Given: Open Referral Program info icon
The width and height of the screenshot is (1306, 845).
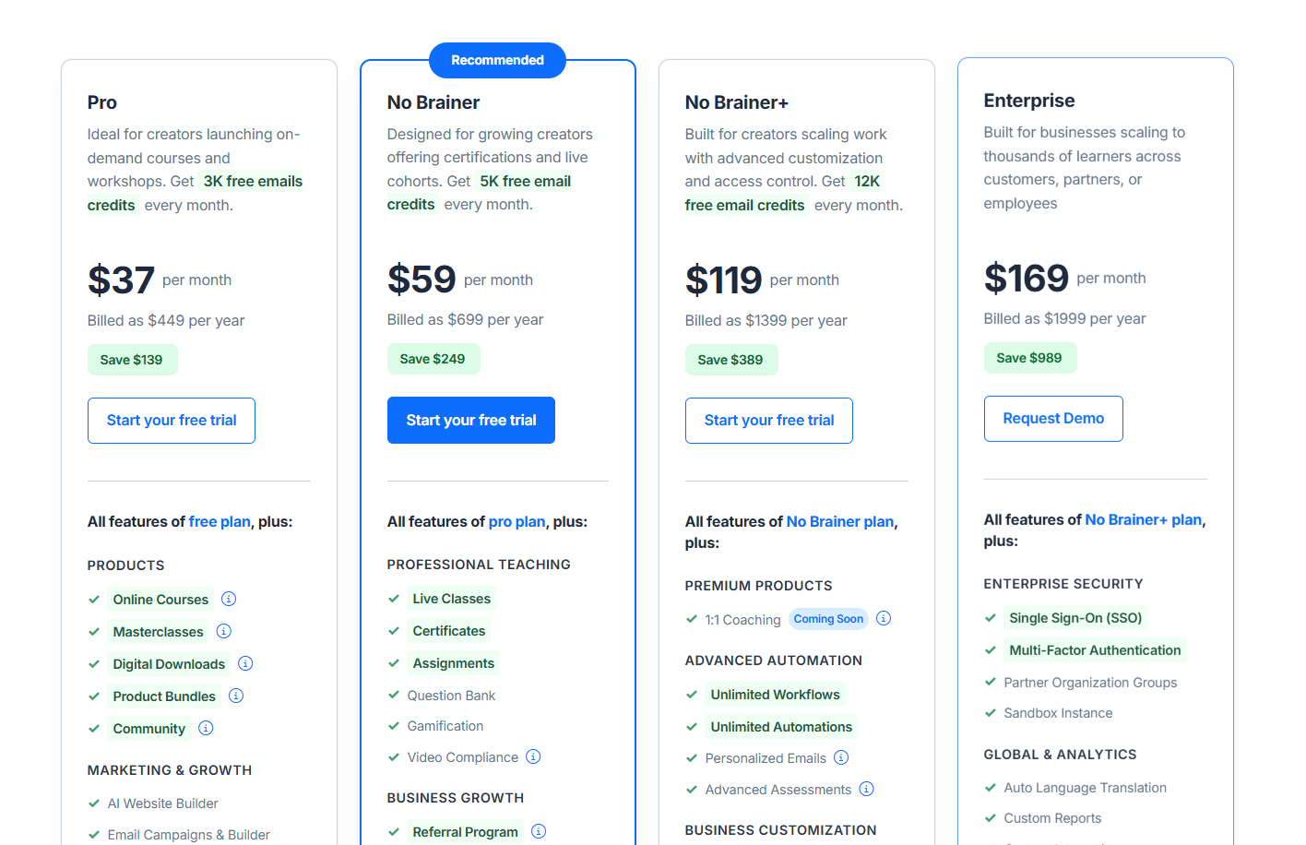Looking at the screenshot, I should (539, 831).
